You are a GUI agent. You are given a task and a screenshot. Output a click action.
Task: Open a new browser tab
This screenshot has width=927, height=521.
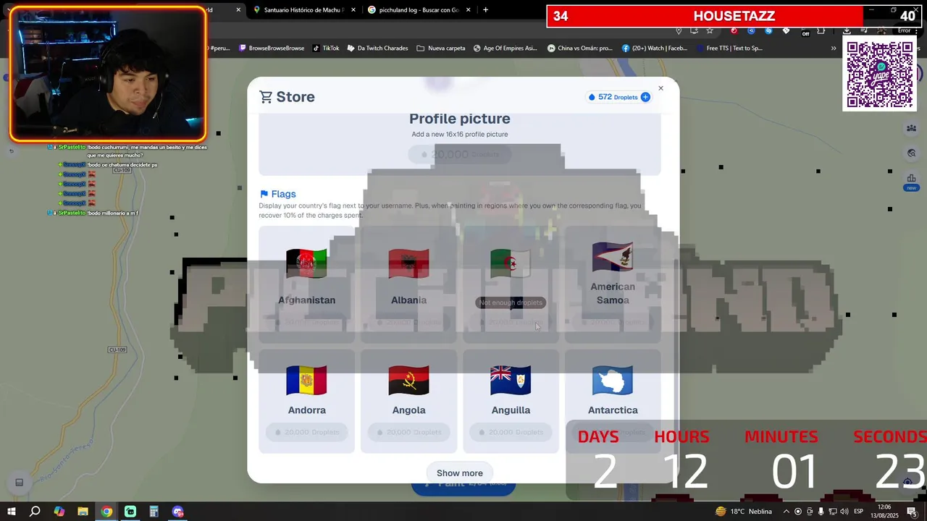[x=485, y=10]
